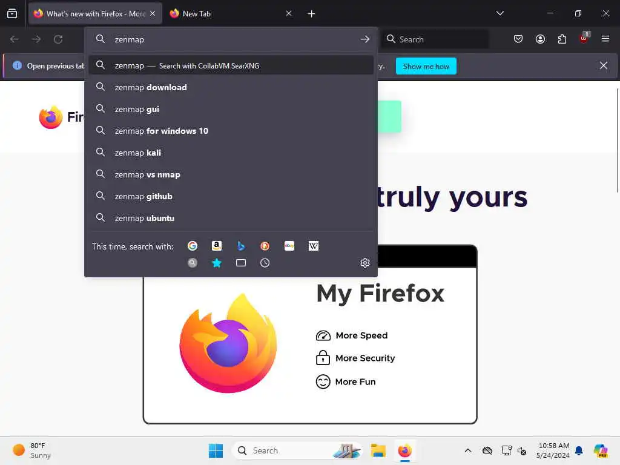Click the display/network tray icon
This screenshot has height=465, width=620.
506,450
